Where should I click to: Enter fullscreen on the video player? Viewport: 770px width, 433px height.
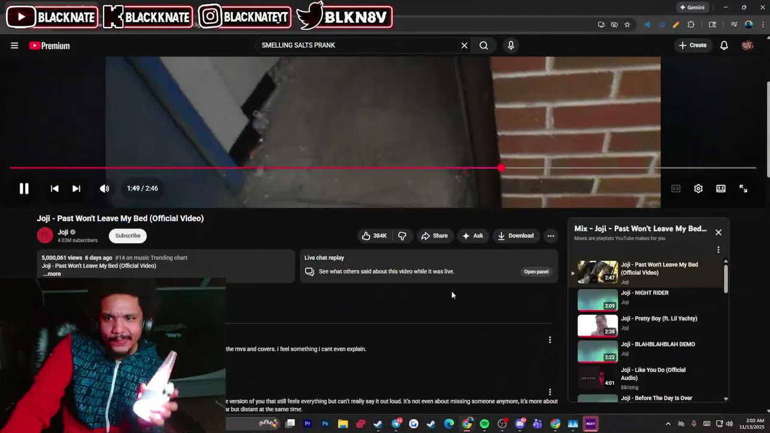click(744, 189)
